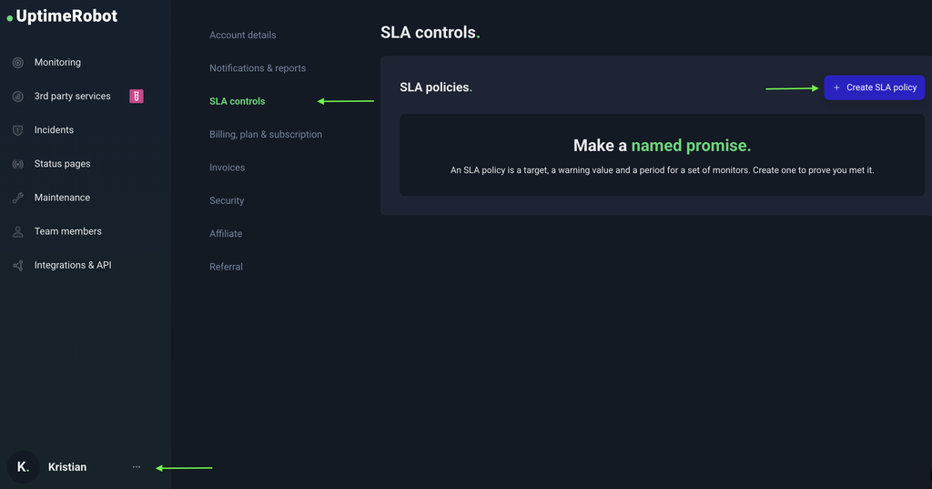Click the Status pages broadcast icon
This screenshot has height=489, width=932.
18,164
